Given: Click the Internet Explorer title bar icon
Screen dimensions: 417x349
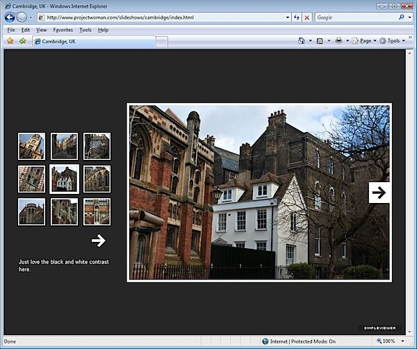Looking at the screenshot, I should 8,6.
